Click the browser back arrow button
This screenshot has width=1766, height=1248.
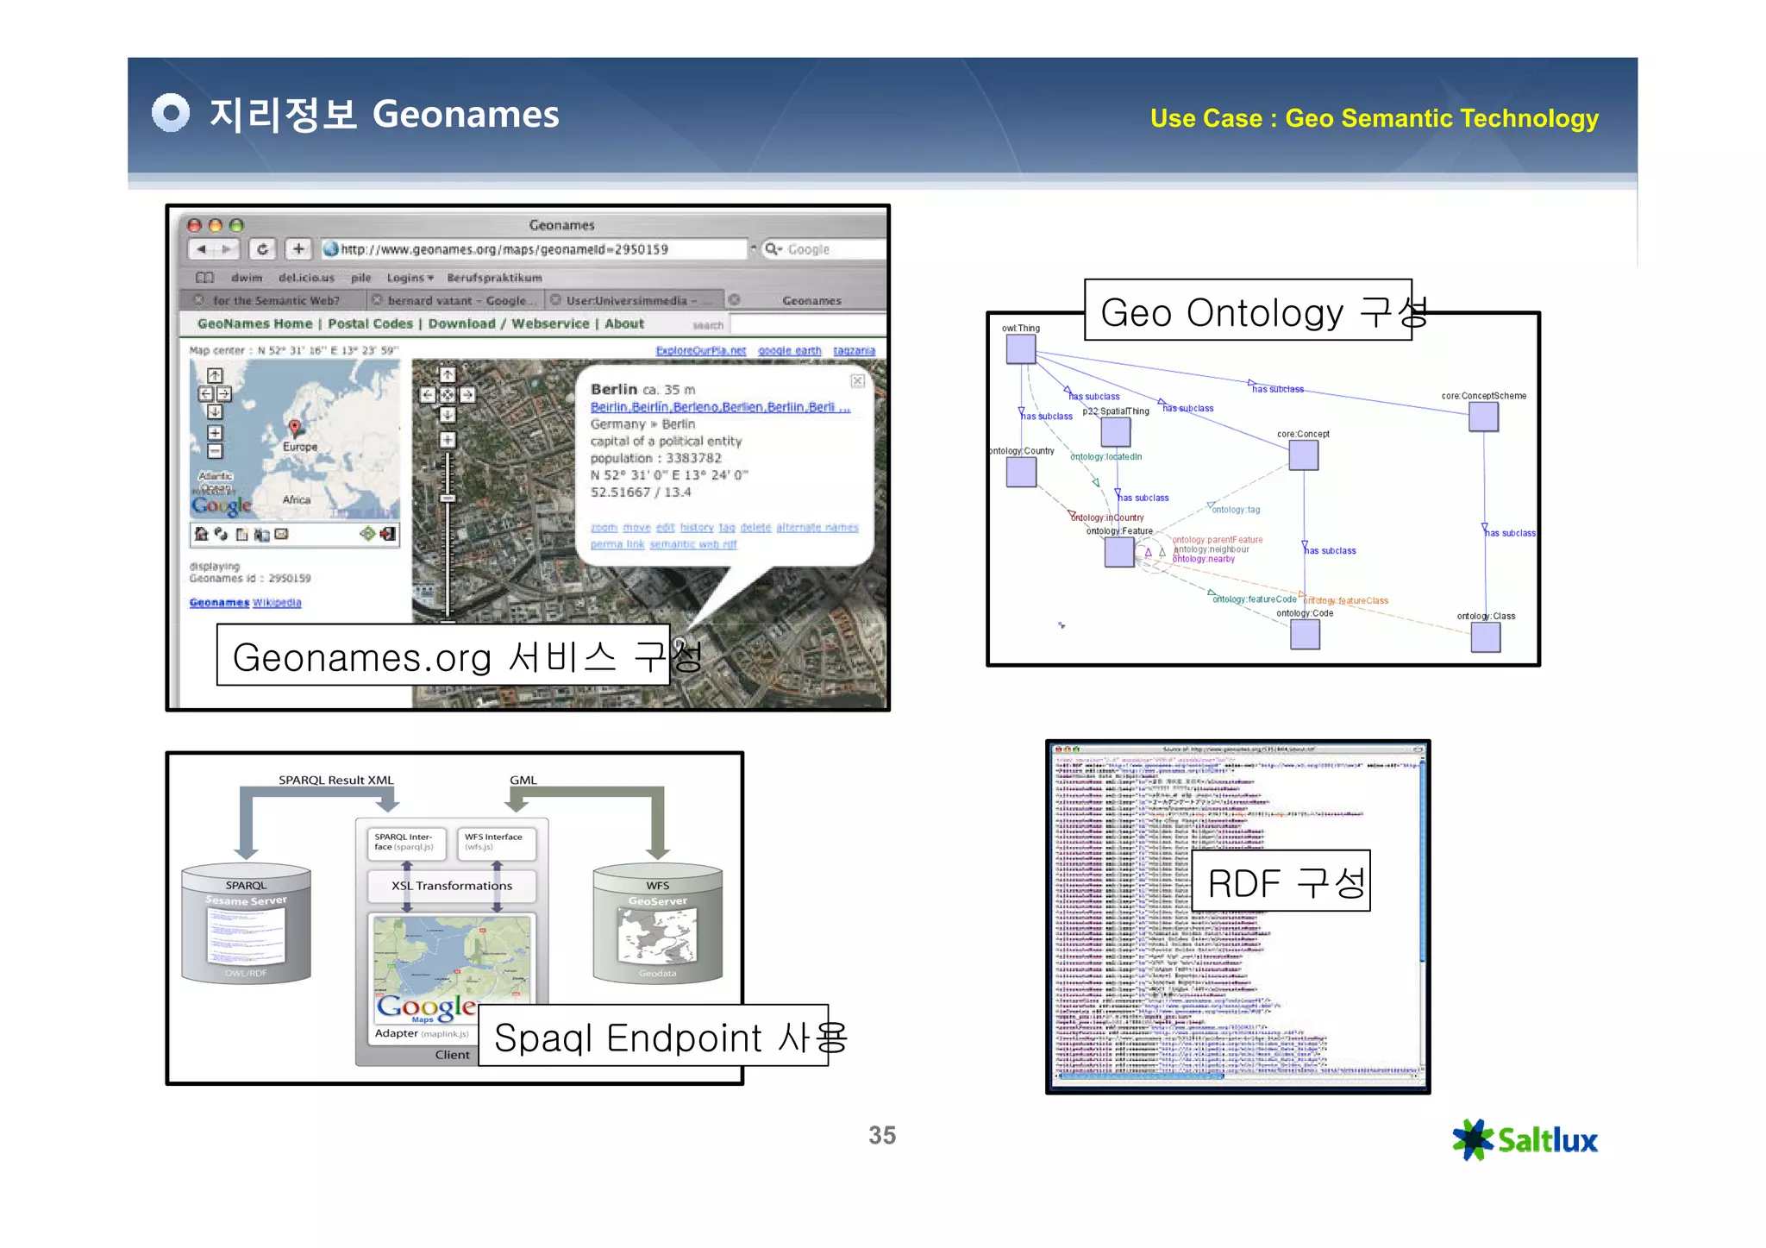(201, 249)
